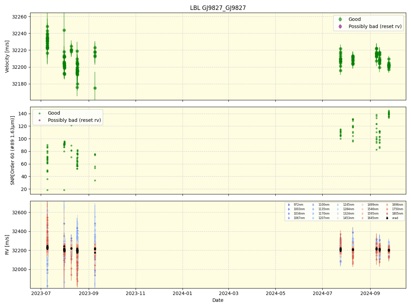Click the 2023-09 date tick label
411x308 pixels.
point(89,293)
